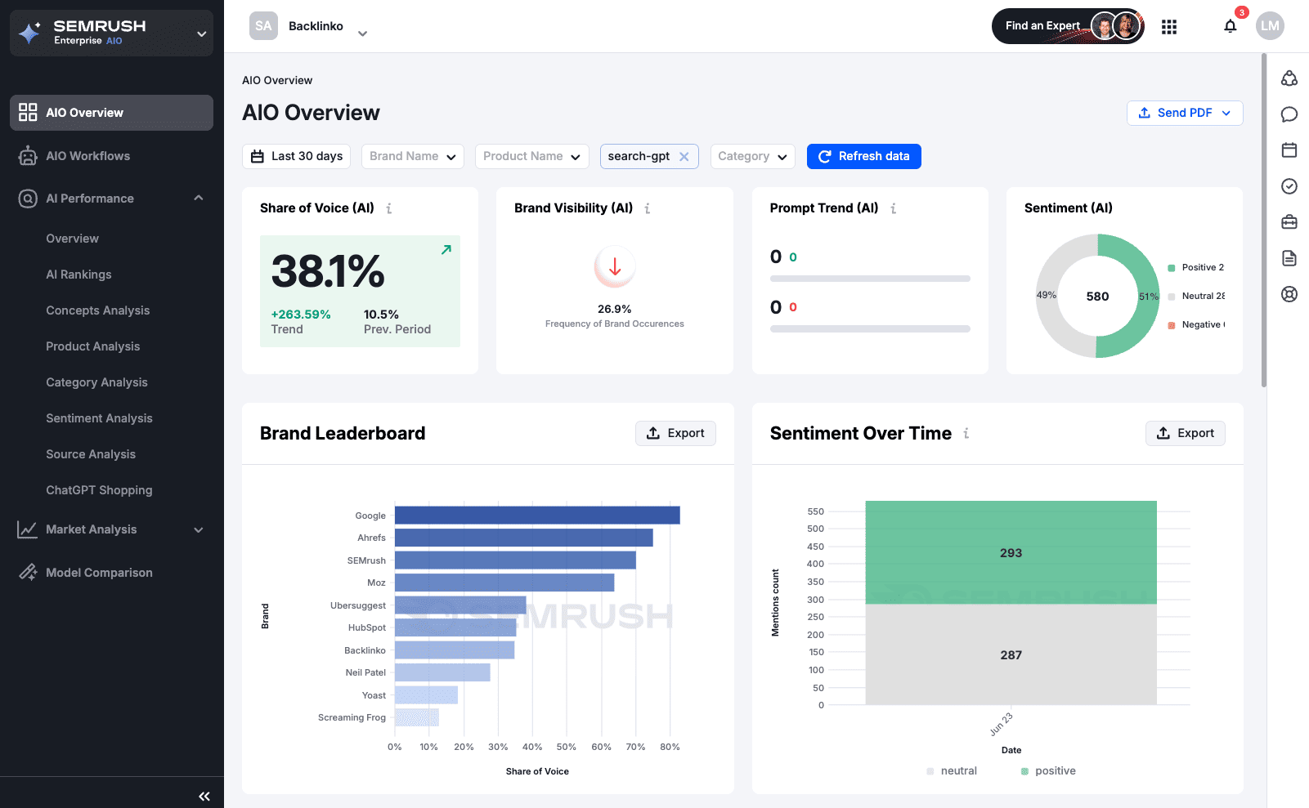Remove the search-gpt filter
1309x808 pixels.
(x=684, y=157)
